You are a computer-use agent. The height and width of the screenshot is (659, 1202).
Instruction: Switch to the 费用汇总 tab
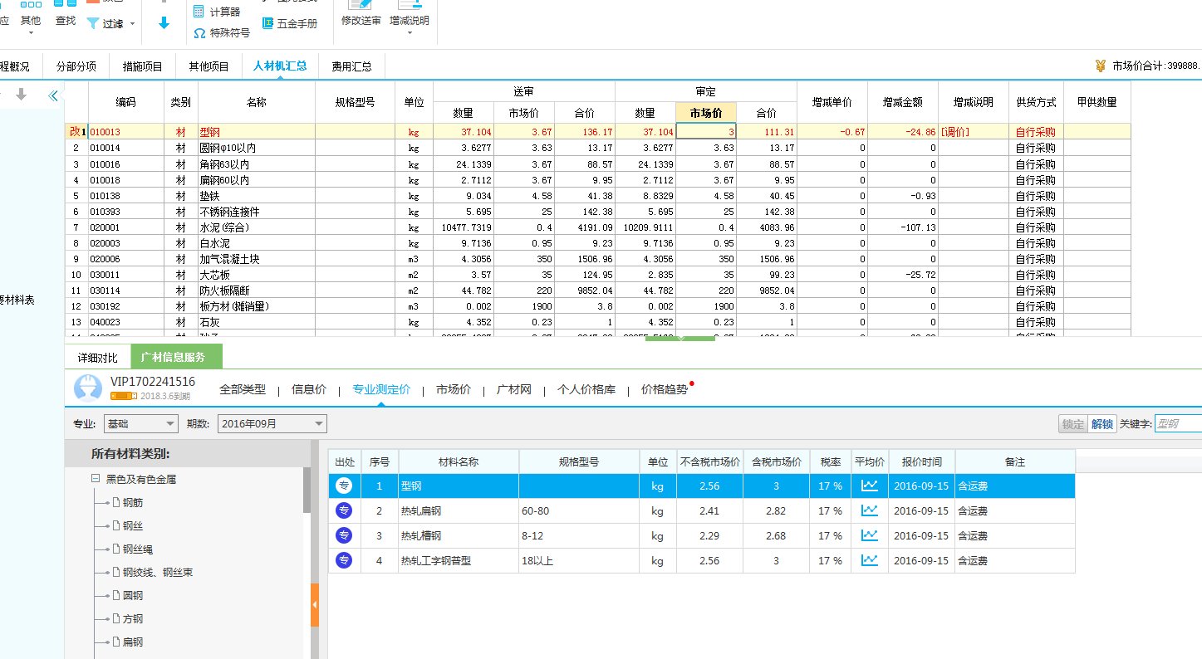(351, 66)
